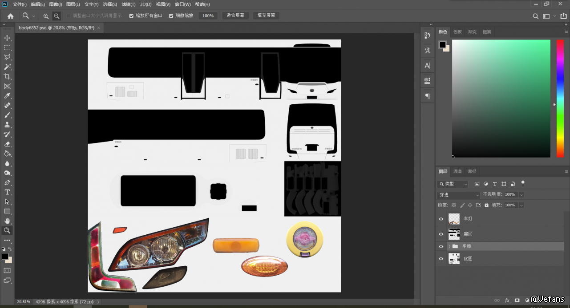This screenshot has height=308, width=570.
Task: Uncheck 缩放所有窗口 checkbox
Action: (131, 16)
